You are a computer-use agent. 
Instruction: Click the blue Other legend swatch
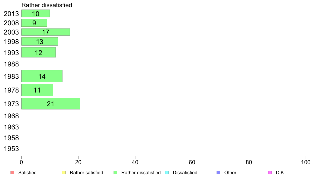click(218, 172)
